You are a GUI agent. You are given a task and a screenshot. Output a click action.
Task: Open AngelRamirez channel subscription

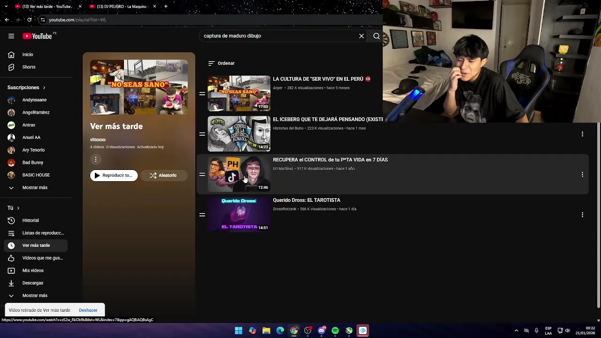(36, 113)
